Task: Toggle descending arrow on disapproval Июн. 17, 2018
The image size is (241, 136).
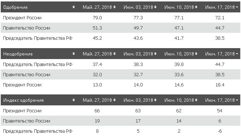Action: (x=237, y=54)
